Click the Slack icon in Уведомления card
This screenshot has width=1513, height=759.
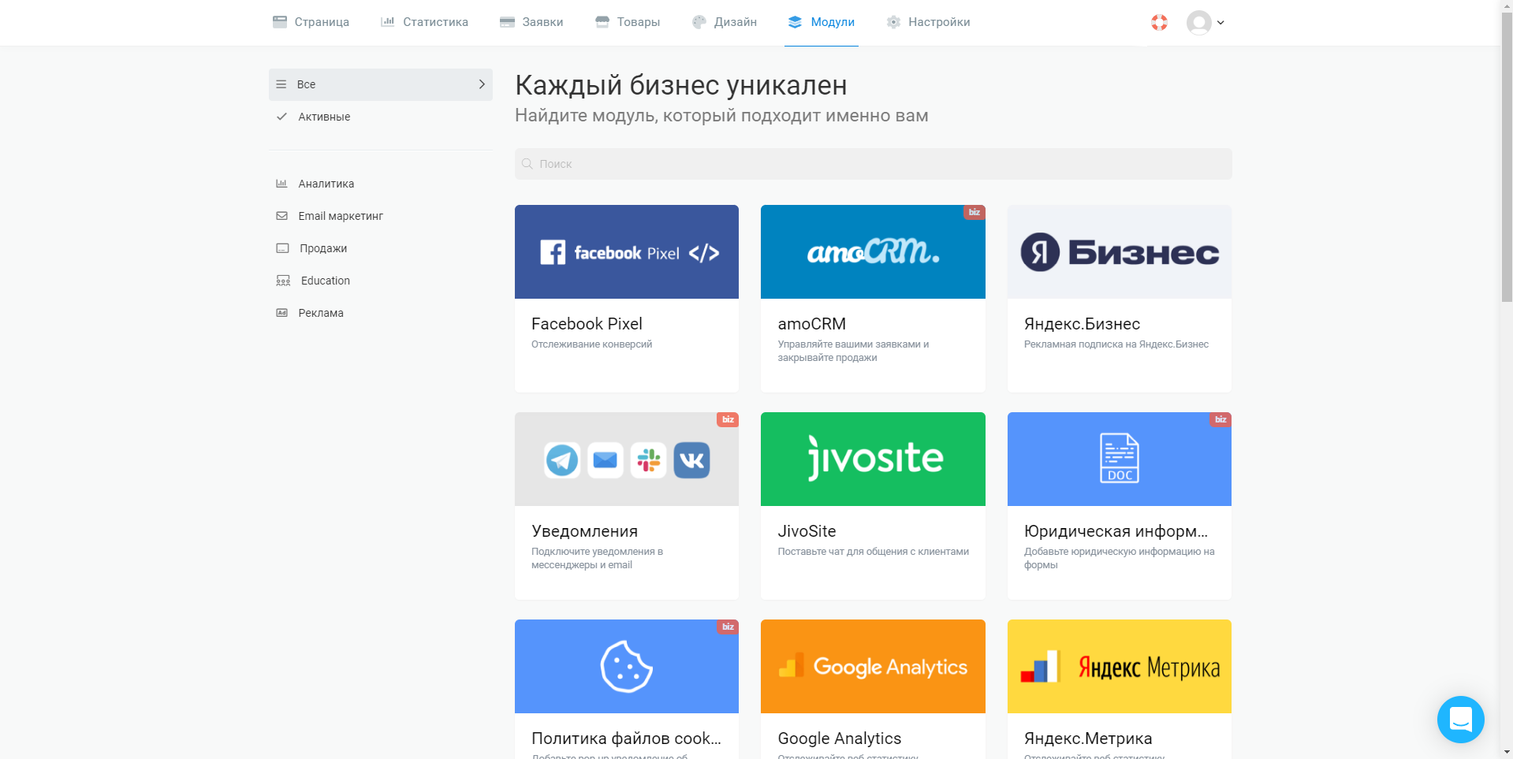tap(648, 460)
